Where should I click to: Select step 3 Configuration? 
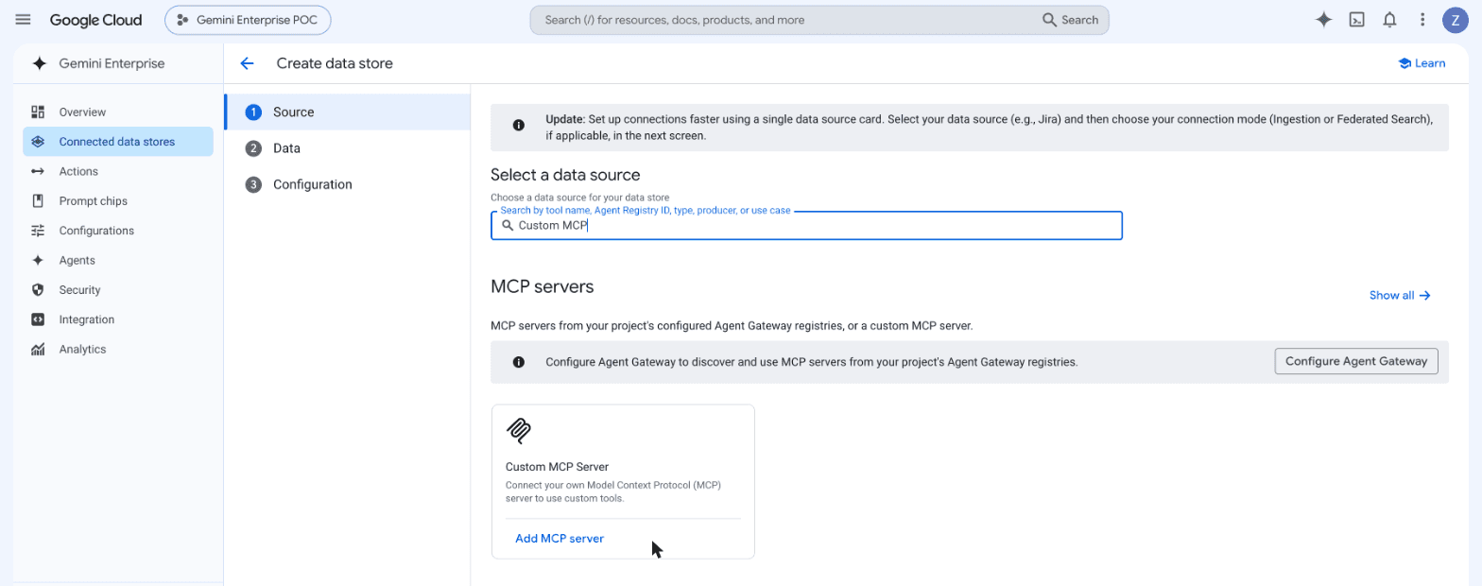tap(347, 184)
